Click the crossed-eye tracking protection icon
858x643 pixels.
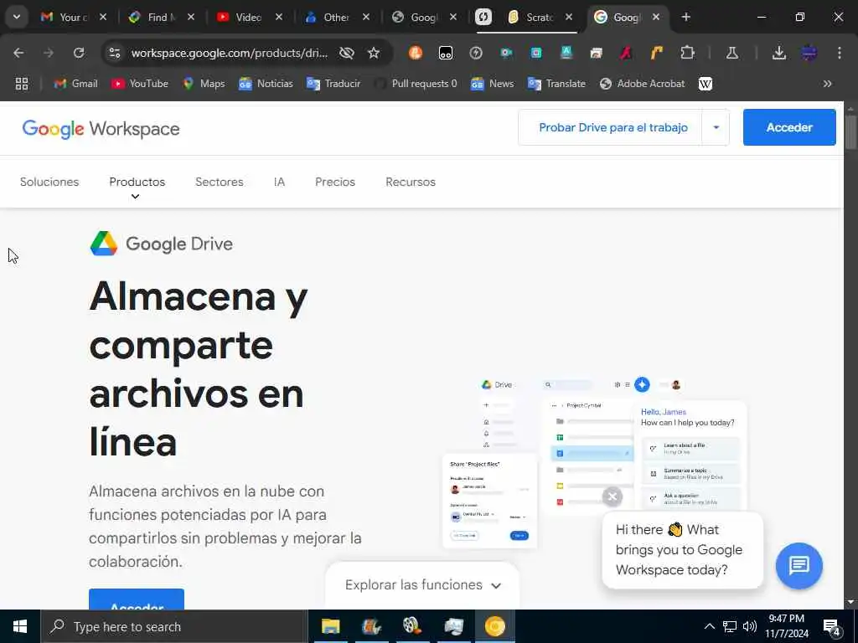(346, 53)
